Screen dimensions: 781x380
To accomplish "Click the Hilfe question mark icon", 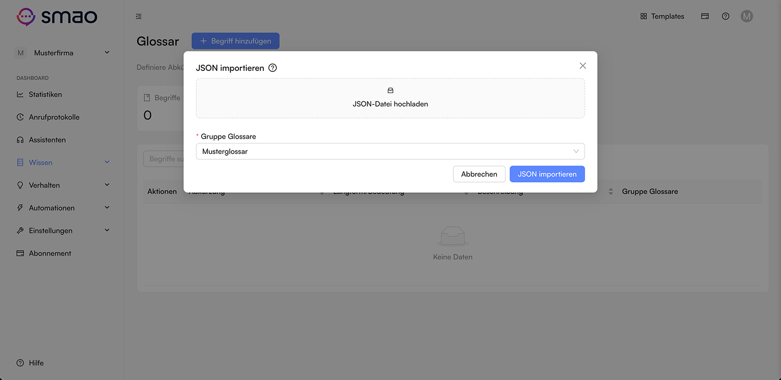I will tap(20, 363).
